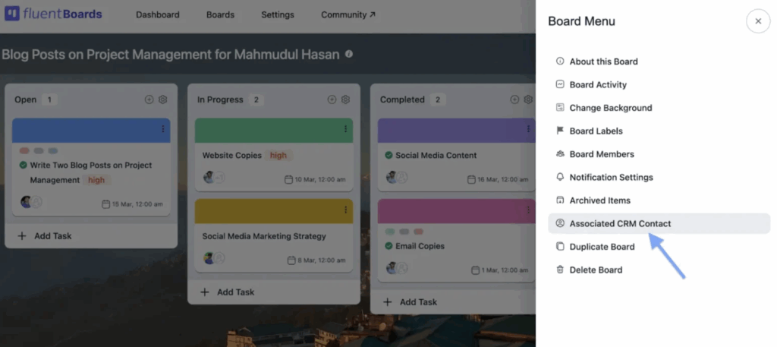Toggle completion check on Email Copies task
This screenshot has height=347, width=777.
point(388,246)
